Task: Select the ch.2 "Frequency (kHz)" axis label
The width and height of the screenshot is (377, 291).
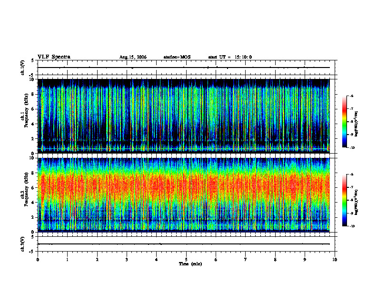Action: (26, 189)
